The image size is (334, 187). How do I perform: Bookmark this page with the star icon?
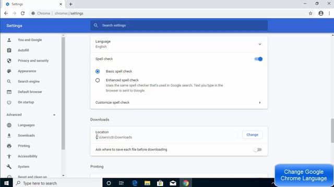tap(311, 14)
